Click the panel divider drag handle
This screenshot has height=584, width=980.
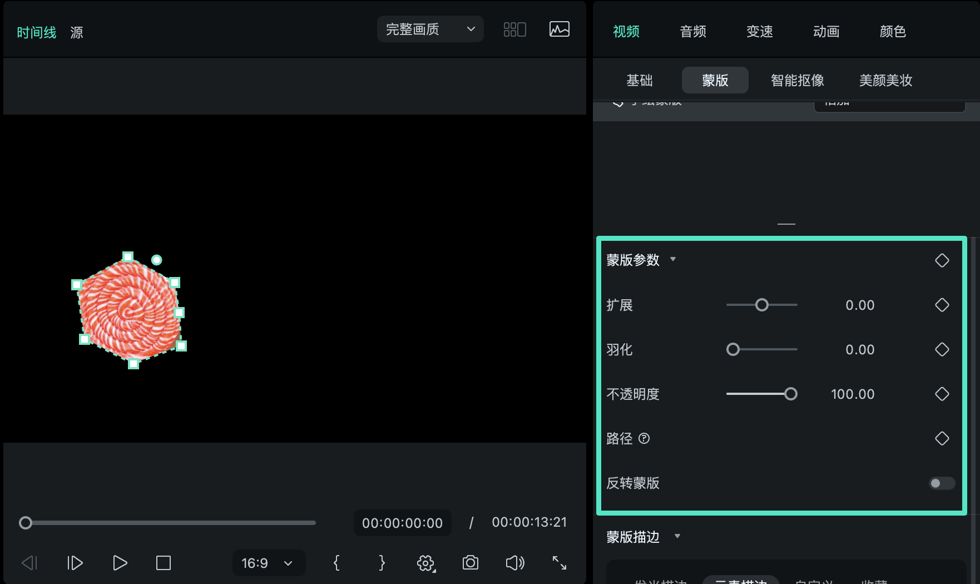coord(786,224)
